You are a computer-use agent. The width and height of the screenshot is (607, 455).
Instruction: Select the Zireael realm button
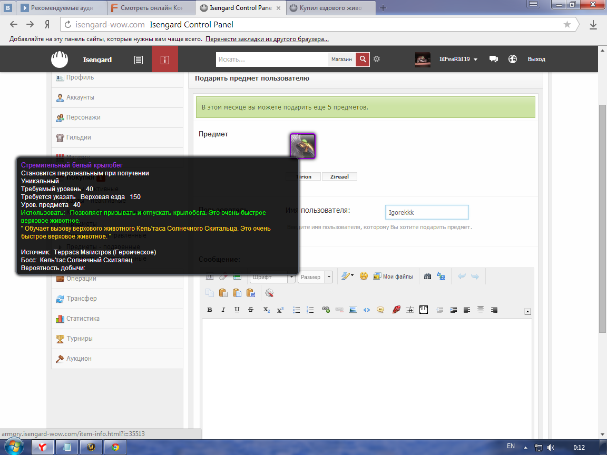[x=339, y=176]
